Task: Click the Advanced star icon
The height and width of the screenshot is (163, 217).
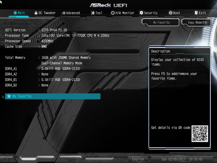Action: coord(63,13)
